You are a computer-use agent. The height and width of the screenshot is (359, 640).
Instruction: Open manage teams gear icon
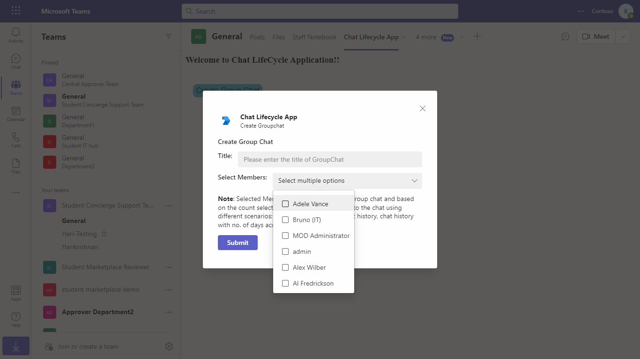point(169,346)
